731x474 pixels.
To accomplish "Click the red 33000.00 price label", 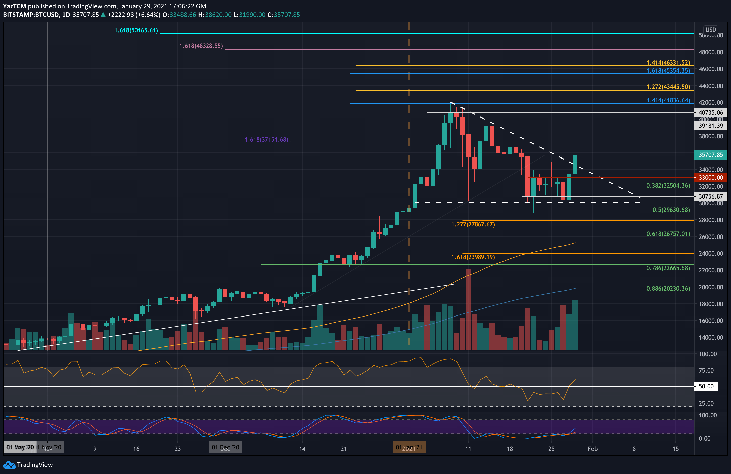I will click(711, 177).
